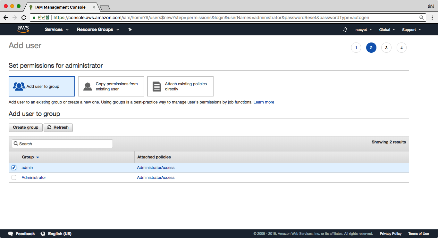Viewport: 438px width, 238px height.
Task: Select step 2 in the wizard
Action: pyautogui.click(x=371, y=48)
